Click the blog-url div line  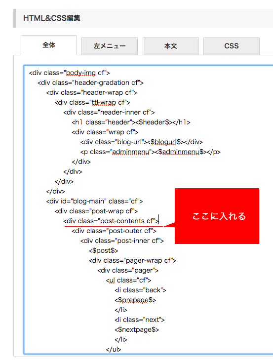tap(142, 142)
